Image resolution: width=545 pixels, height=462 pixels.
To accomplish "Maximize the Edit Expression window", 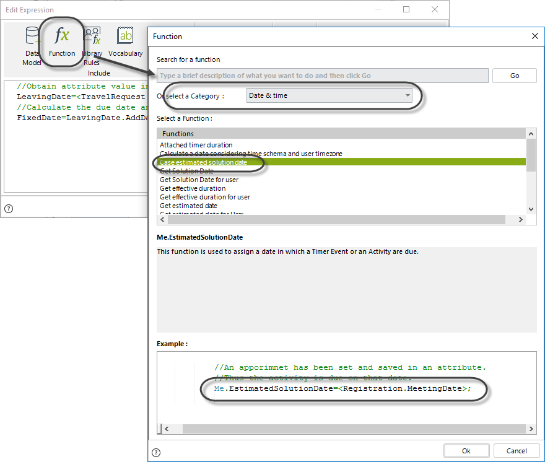I will (406, 10).
